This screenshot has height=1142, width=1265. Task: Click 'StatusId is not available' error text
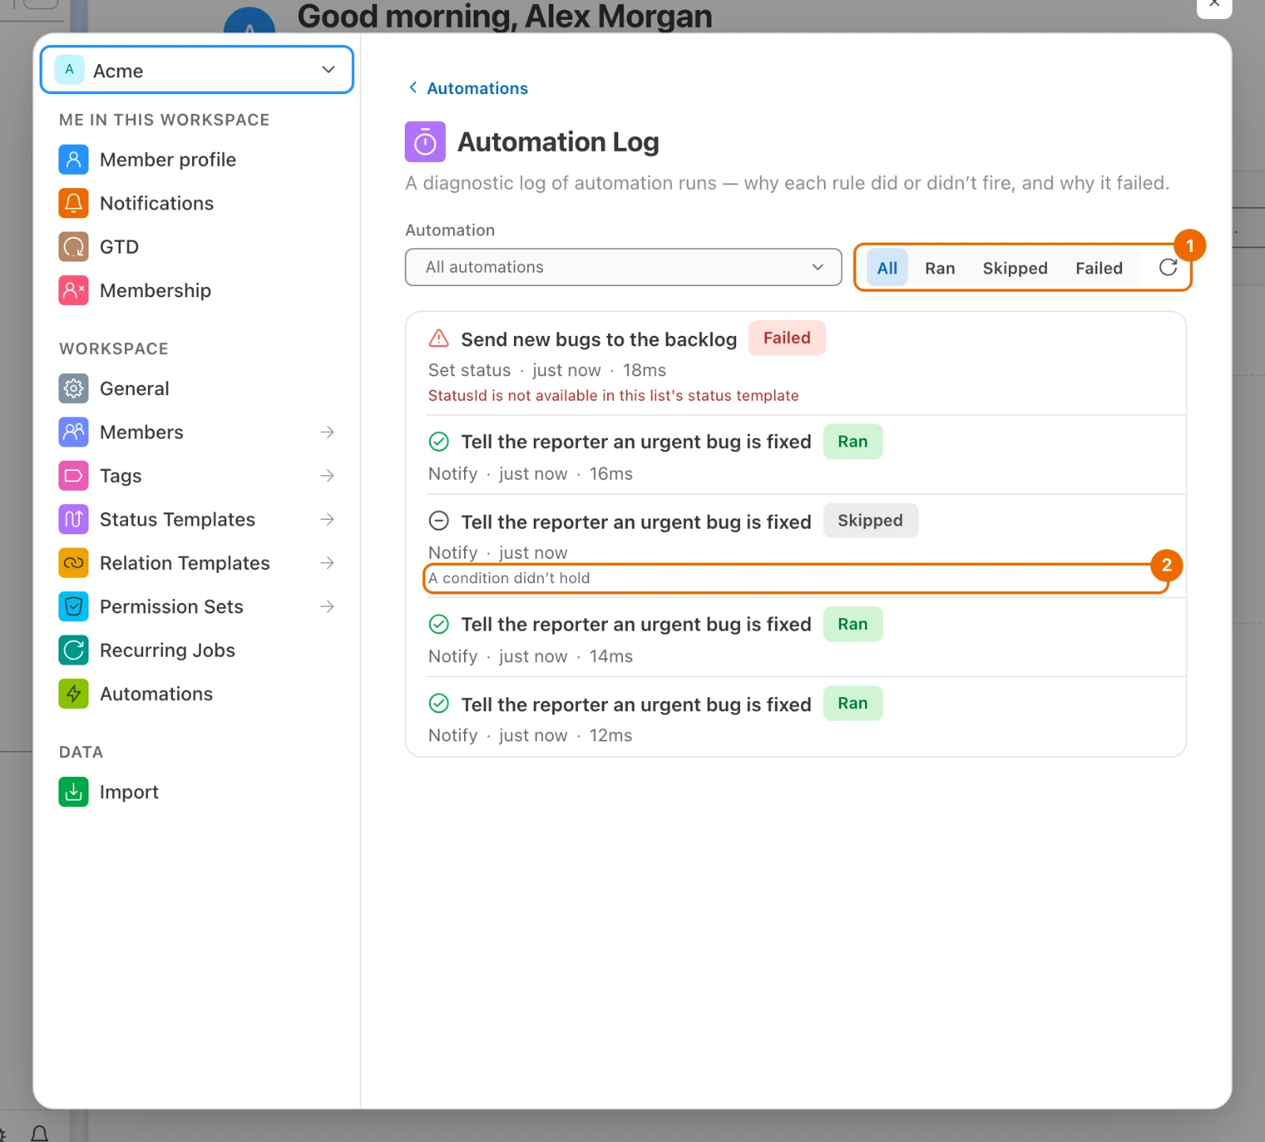point(614,396)
